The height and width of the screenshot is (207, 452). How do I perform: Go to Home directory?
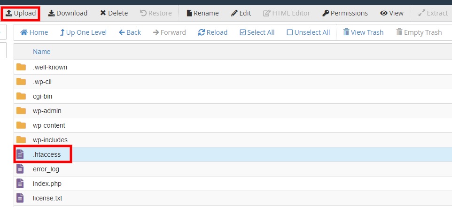[34, 32]
